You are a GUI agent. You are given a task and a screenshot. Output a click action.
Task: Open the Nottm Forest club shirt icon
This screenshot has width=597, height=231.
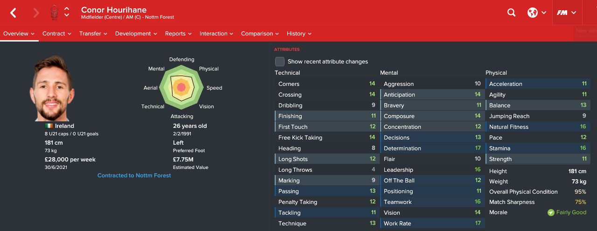click(54, 13)
